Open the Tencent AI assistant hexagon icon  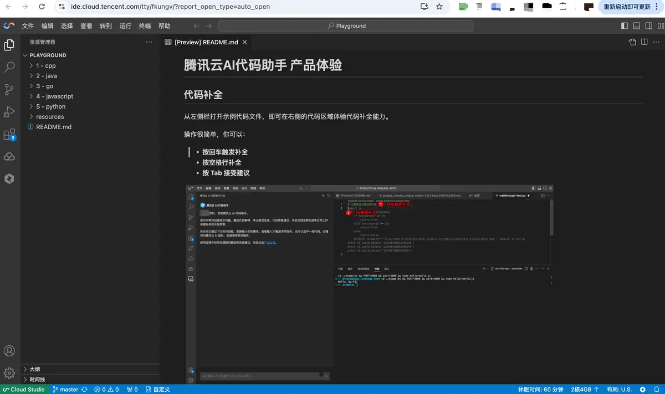tap(9, 178)
